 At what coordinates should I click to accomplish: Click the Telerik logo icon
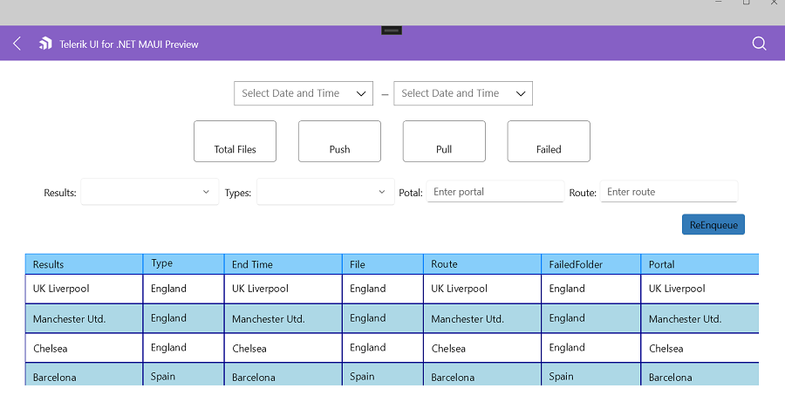coord(45,44)
